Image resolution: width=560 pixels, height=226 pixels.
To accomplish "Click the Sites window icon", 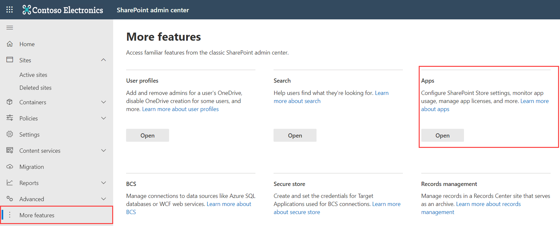I will (10, 60).
